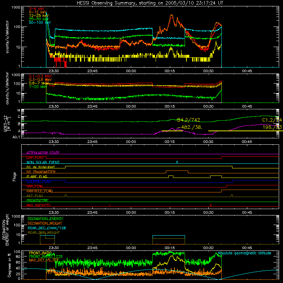Image resolution: width=283 pixels, height=283 pixels.
Task: Click the 23:45 tick label under Flags panel
Action: [92, 213]
